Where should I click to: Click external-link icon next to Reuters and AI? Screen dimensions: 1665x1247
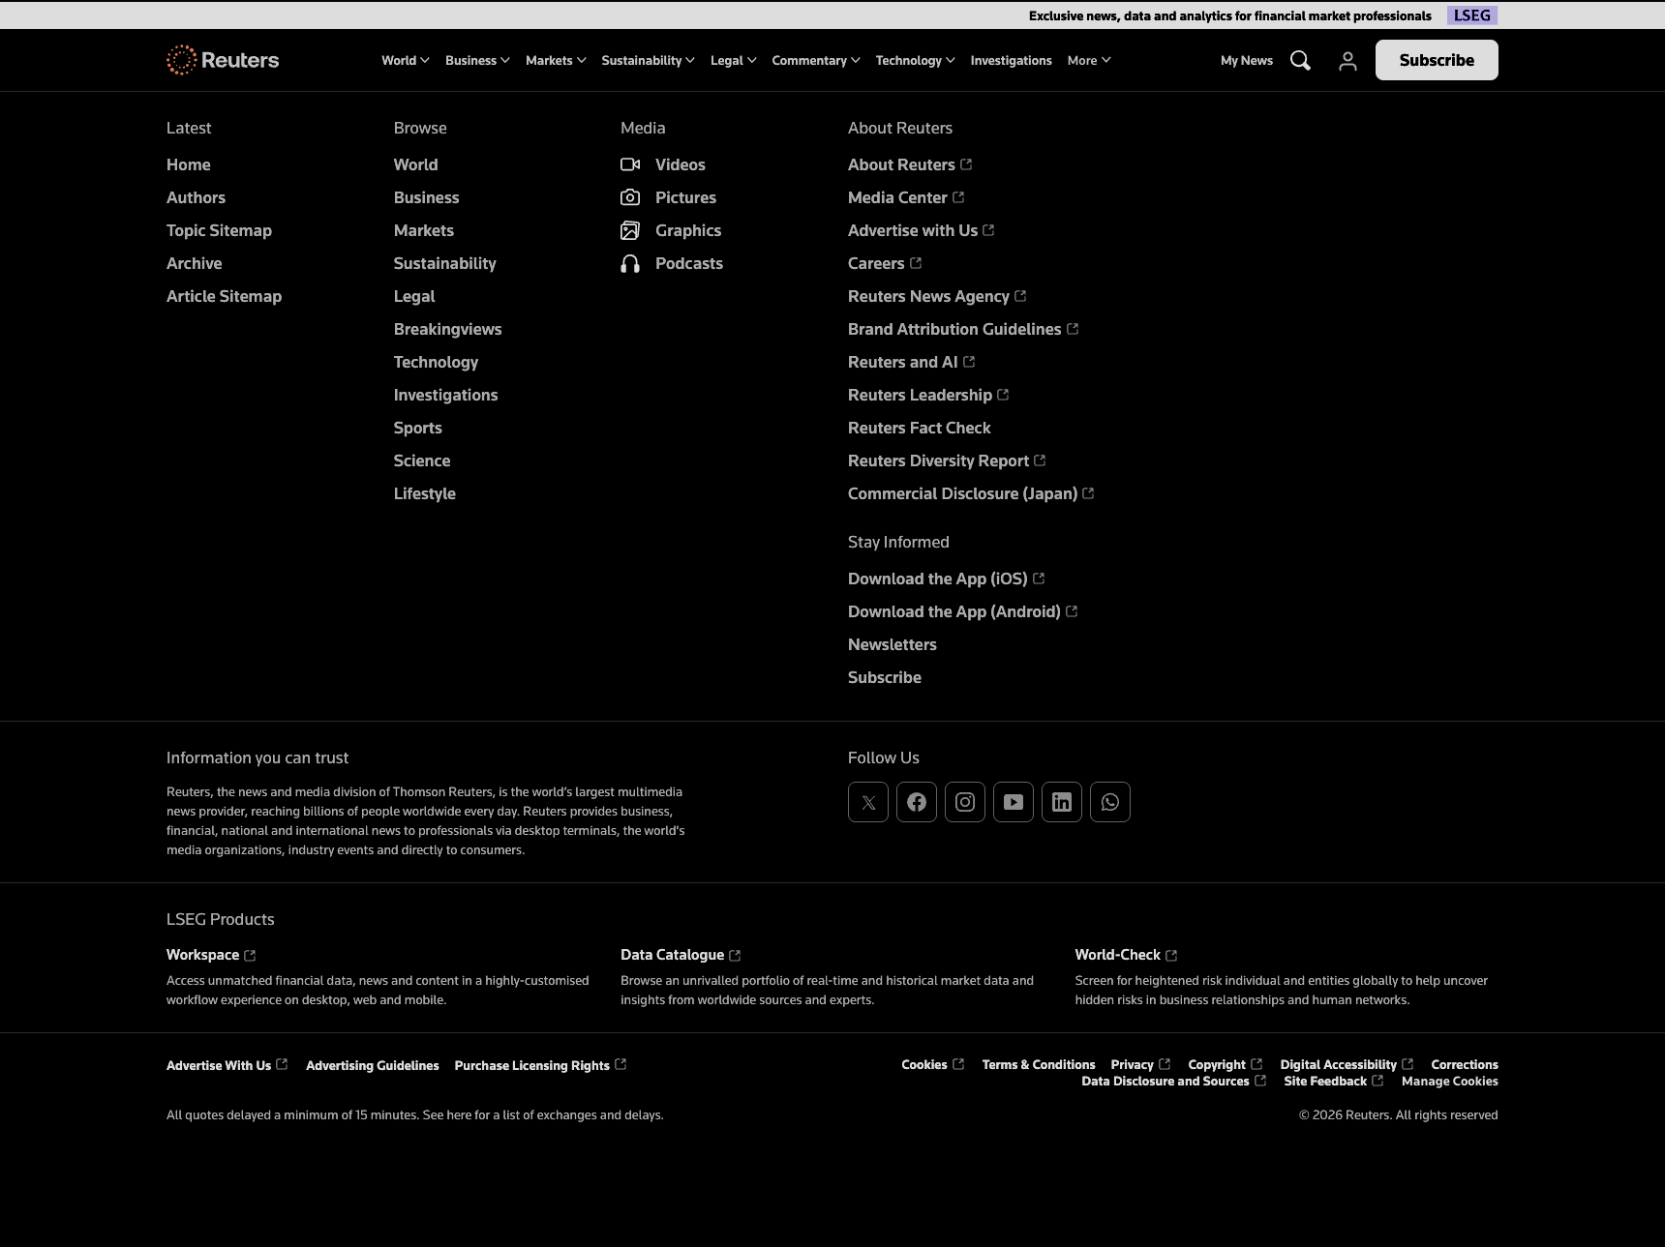pyautogui.click(x=969, y=362)
